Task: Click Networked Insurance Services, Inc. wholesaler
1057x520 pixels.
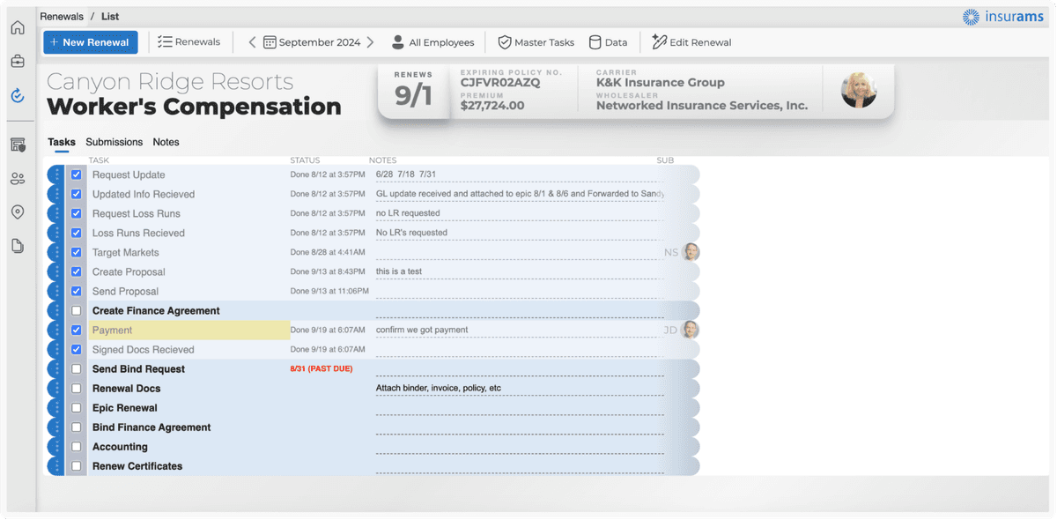Action: pos(702,105)
